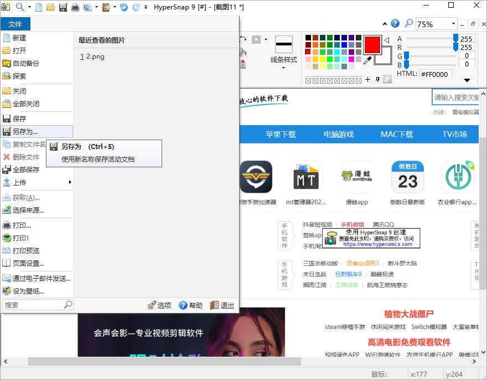The width and height of the screenshot is (487, 380).
Task: Click the 退出 exit button
Action: pos(222,305)
